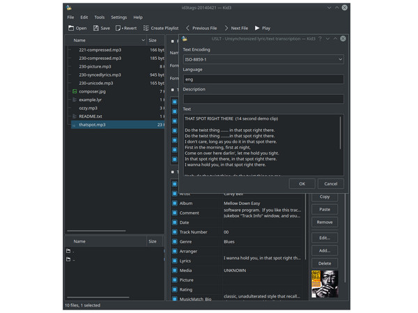This screenshot has height=313, width=418.
Task: Open the Text Encoding ISO-8859-1 dropdown
Action: click(x=263, y=59)
